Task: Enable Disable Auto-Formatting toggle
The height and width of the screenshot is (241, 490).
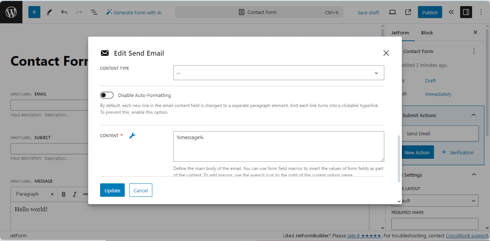Action: [107, 95]
